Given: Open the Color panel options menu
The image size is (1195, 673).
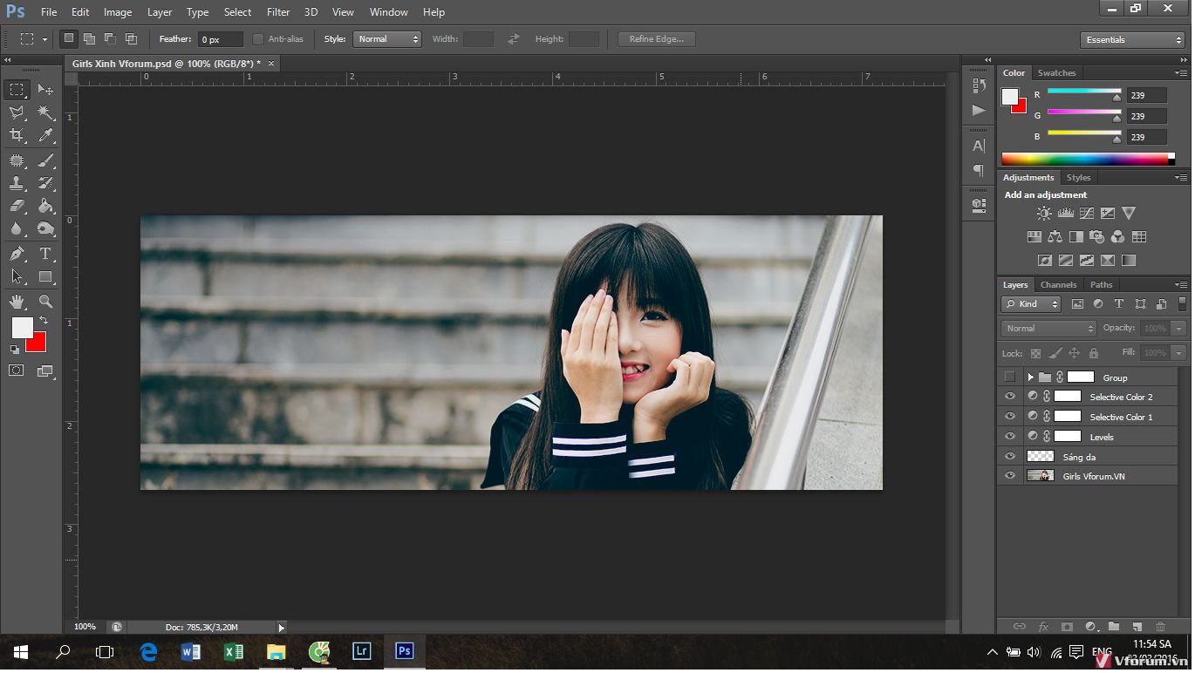Looking at the screenshot, I should pyautogui.click(x=1181, y=73).
